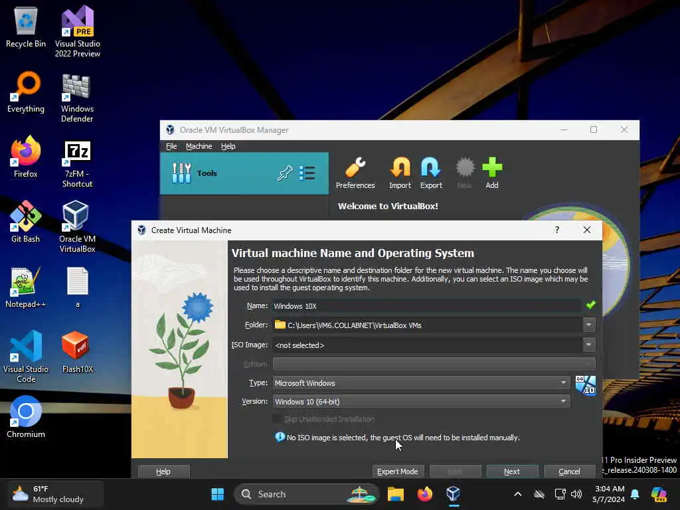Click the question mark help button in dialog title
Image resolution: width=680 pixels, height=510 pixels.
[557, 230]
